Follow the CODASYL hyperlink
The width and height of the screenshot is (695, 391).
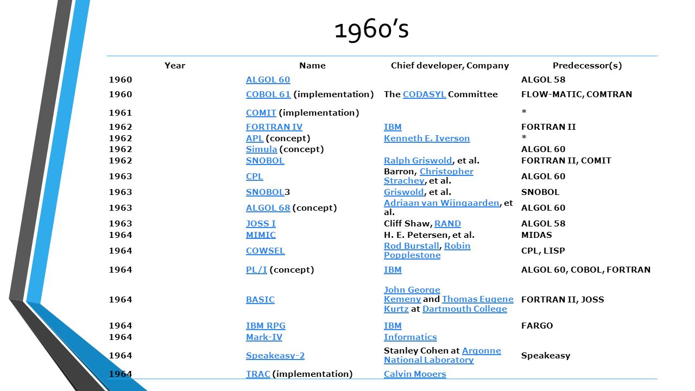(x=425, y=94)
